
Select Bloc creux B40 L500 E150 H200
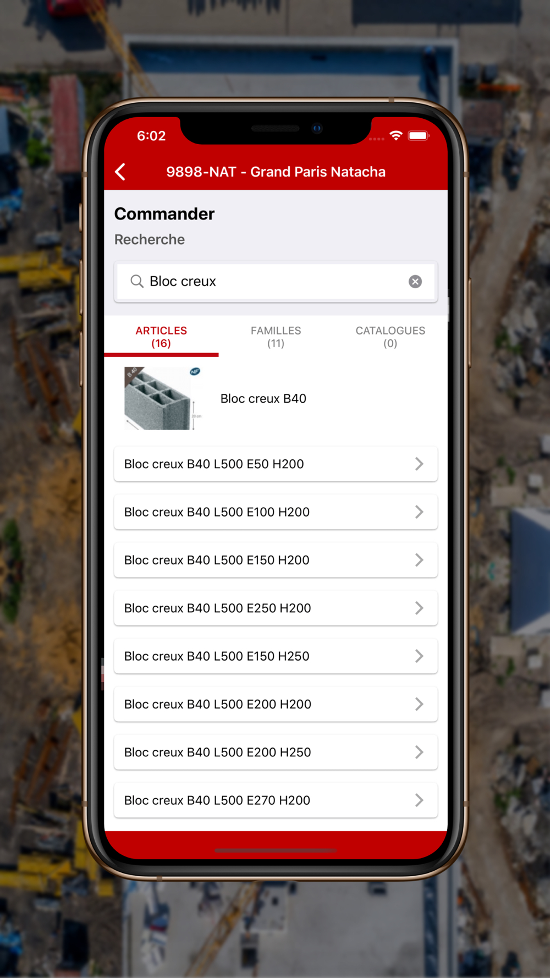point(276,560)
